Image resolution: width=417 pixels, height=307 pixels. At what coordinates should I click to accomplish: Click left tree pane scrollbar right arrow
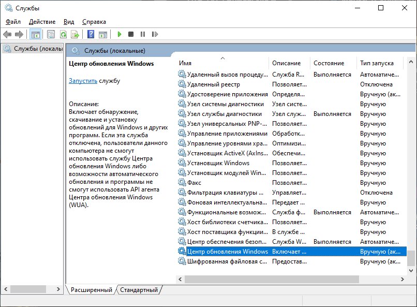tap(58, 289)
